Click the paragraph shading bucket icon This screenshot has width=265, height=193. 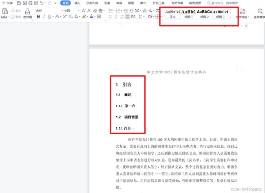point(150,16)
